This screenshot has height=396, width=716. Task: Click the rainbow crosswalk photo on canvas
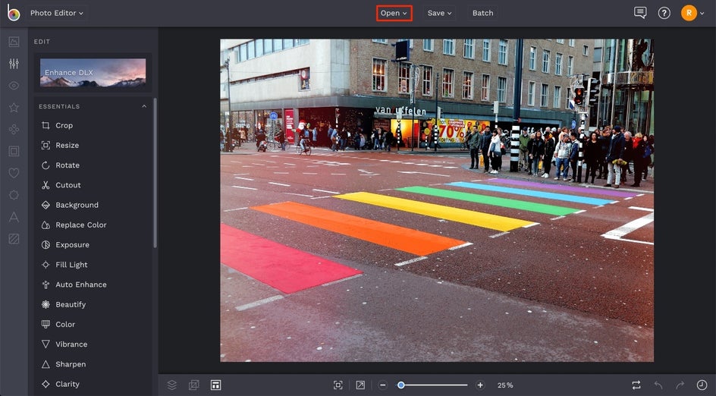tap(437, 200)
